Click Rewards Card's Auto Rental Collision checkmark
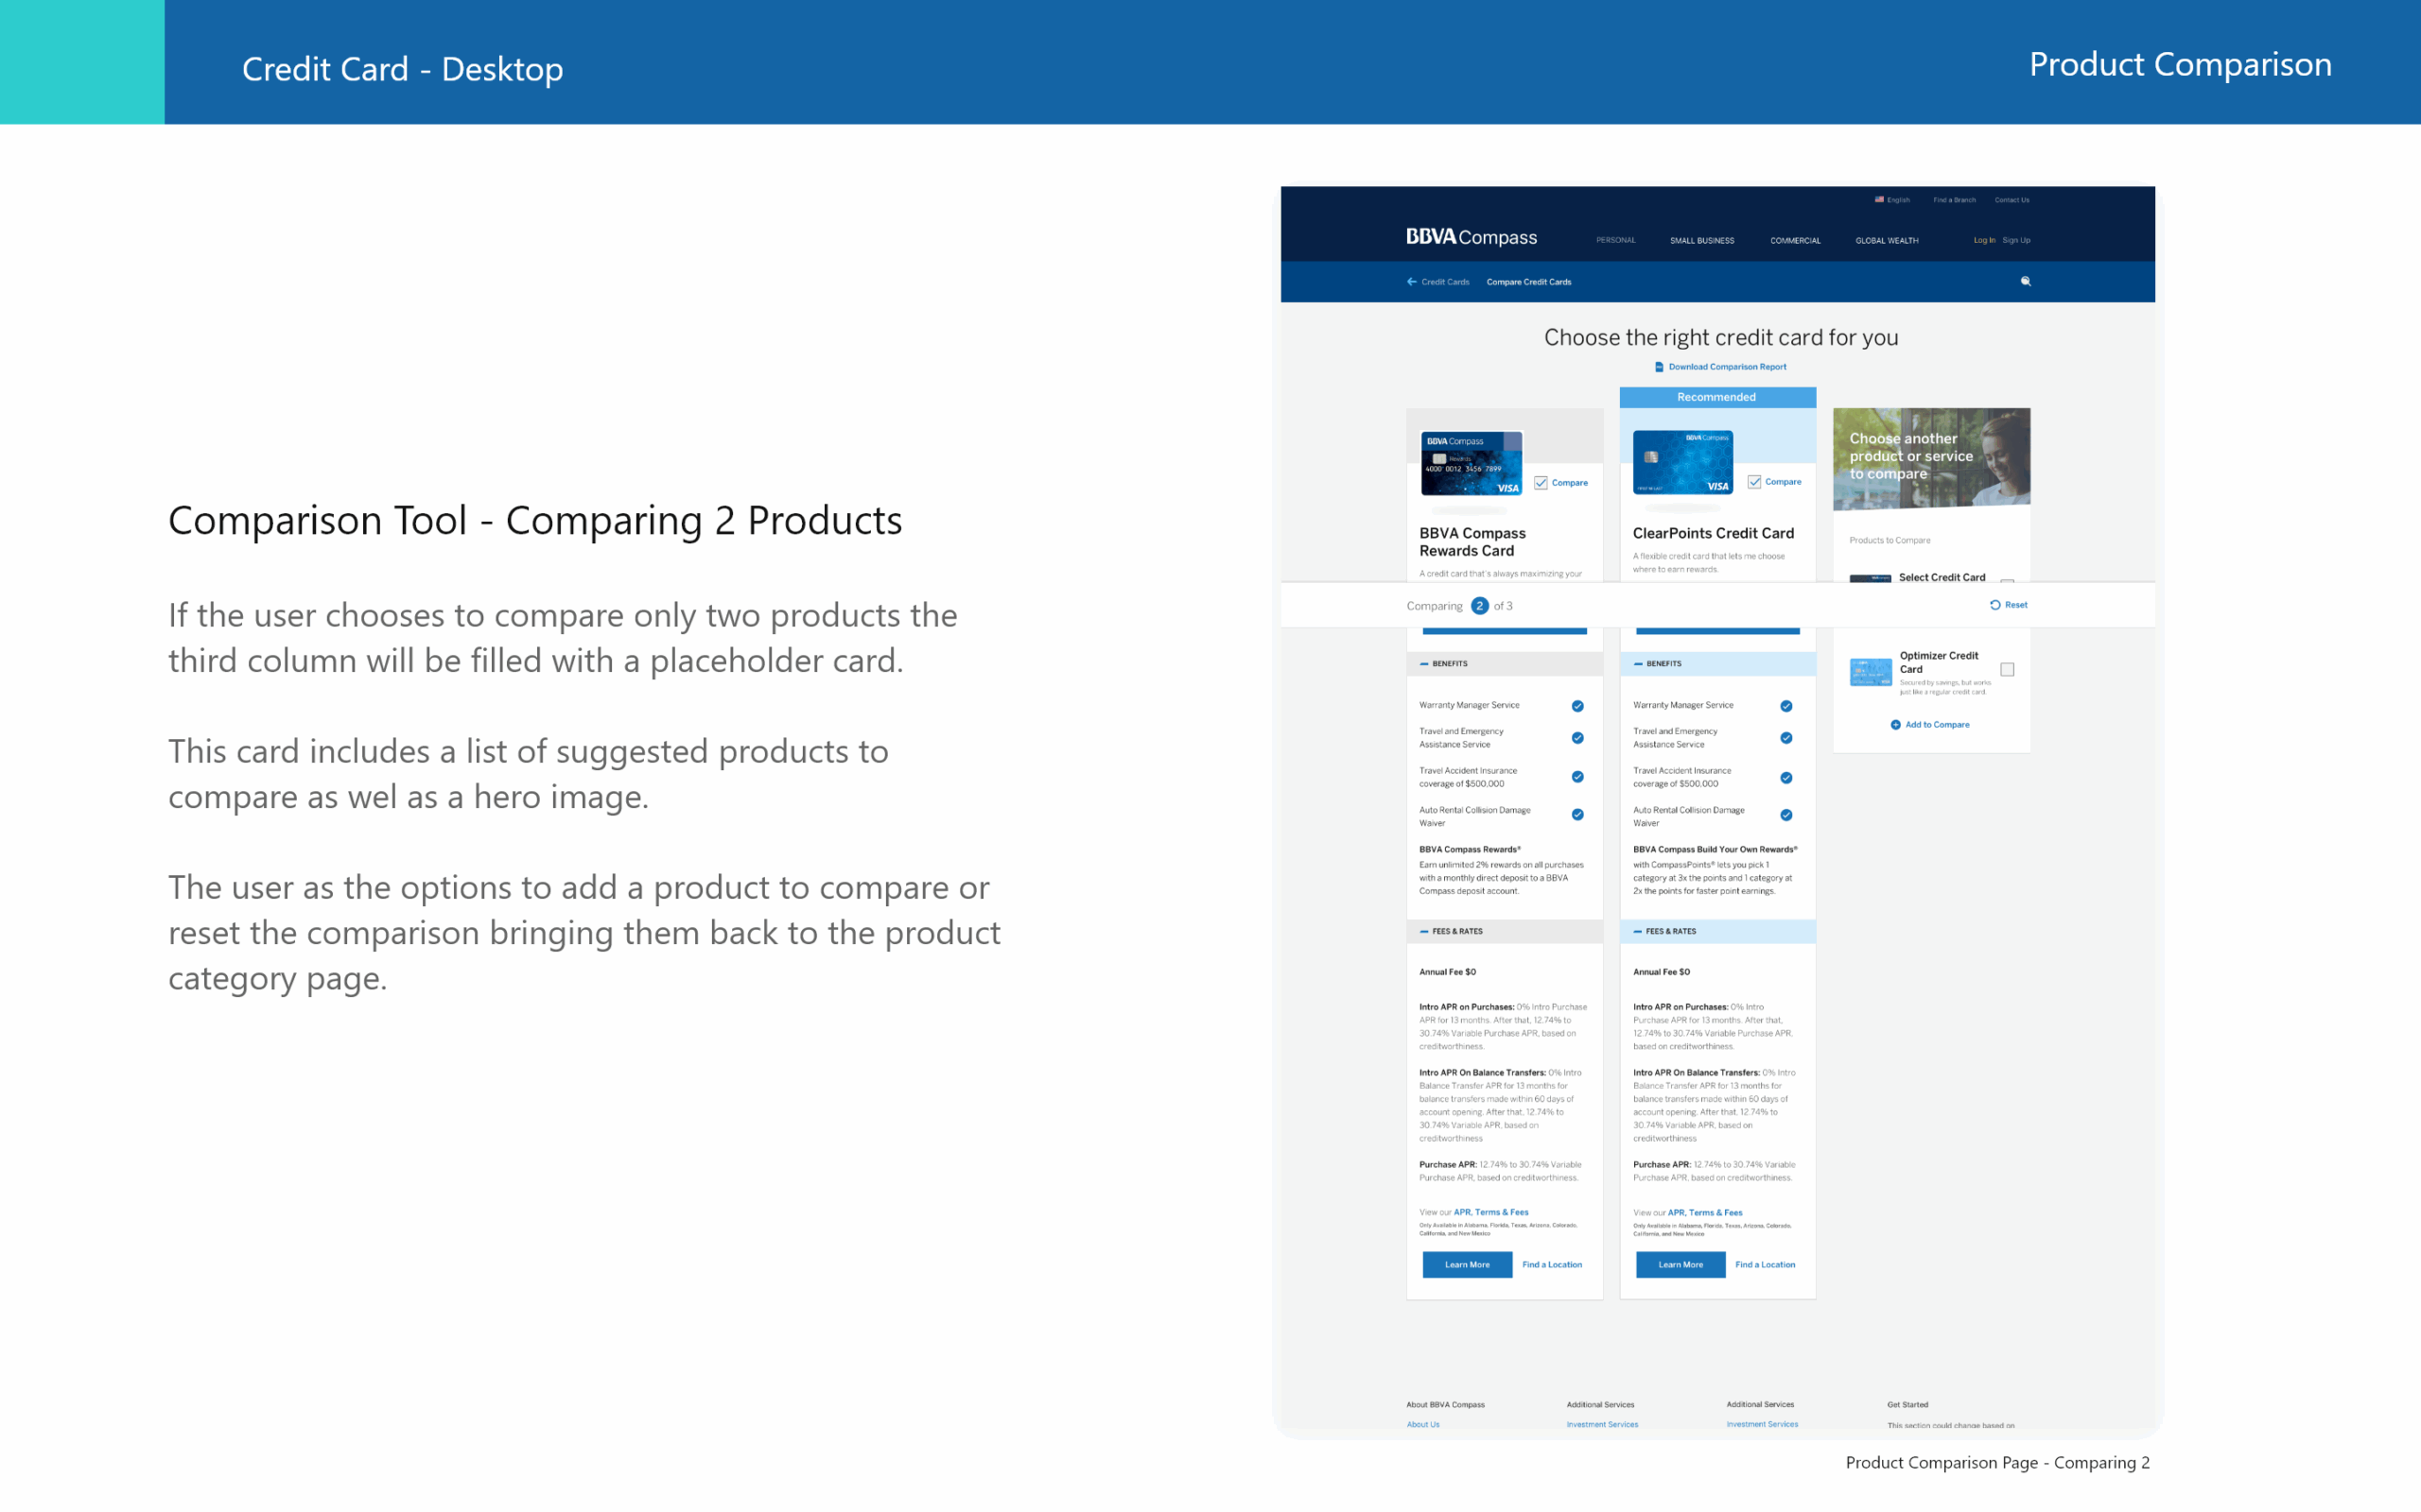This screenshot has height=1512, width=2421. [x=1577, y=815]
